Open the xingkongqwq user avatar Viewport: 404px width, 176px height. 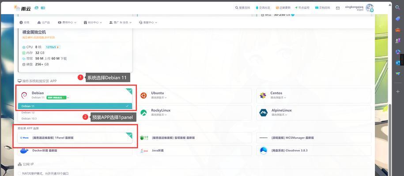coord(370,8)
